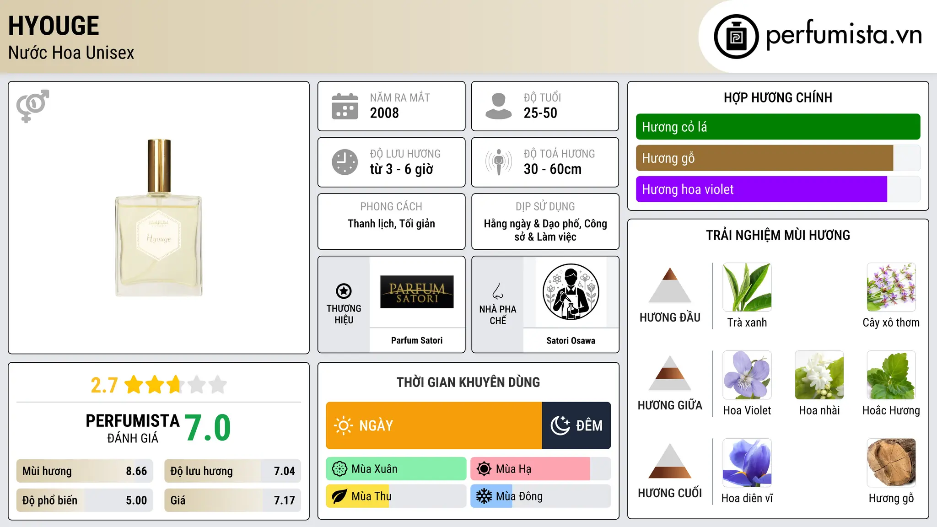This screenshot has width=937, height=527.
Task: Click the sun icon in the Ngày bar
Action: [x=343, y=425]
